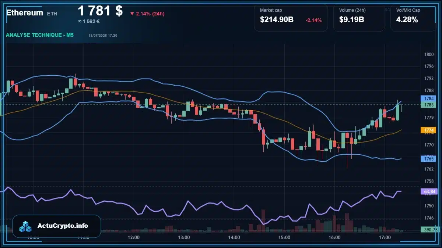Click the ActuCrypto blue cube logo
Image resolution: width=442 pixels, height=248 pixels.
pyautogui.click(x=26, y=226)
